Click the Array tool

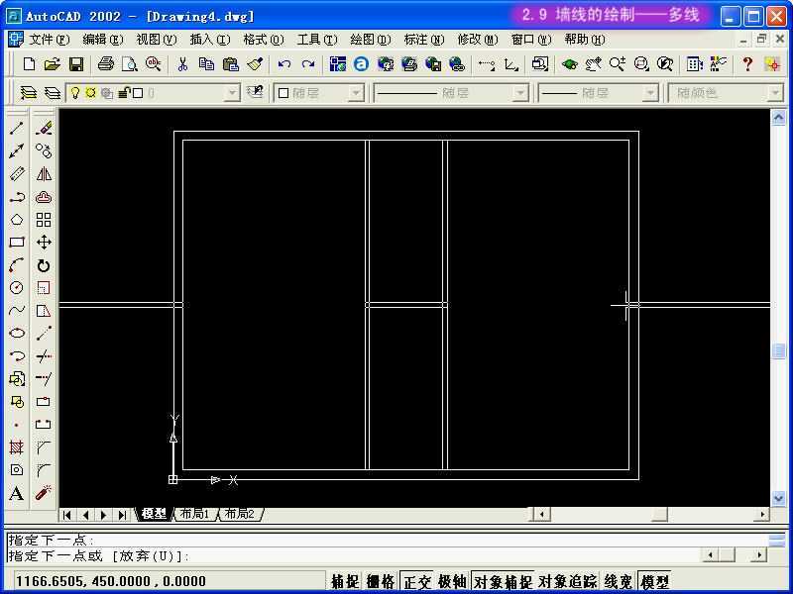(44, 220)
